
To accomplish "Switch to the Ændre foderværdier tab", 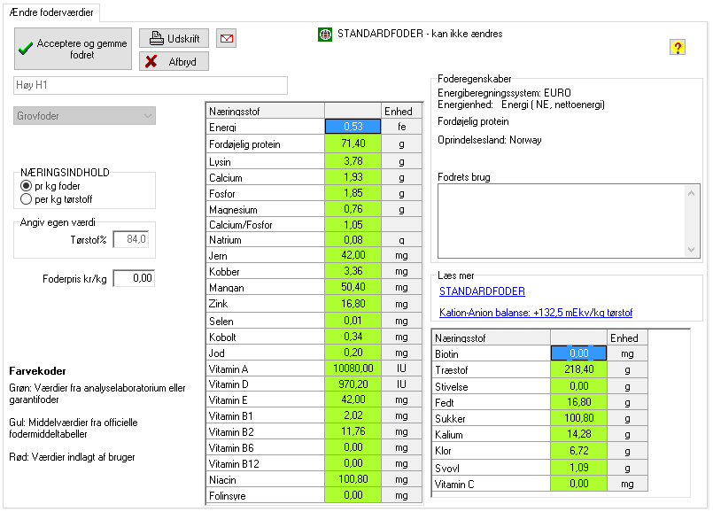I will [51, 12].
